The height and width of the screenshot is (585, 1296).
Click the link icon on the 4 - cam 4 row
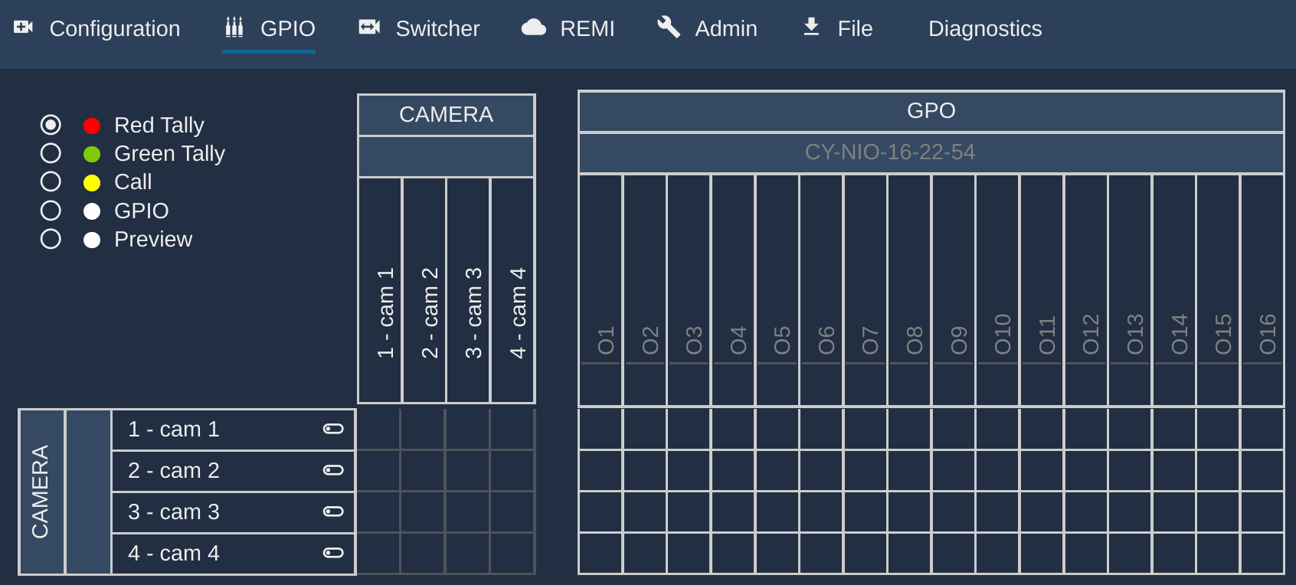pos(333,553)
